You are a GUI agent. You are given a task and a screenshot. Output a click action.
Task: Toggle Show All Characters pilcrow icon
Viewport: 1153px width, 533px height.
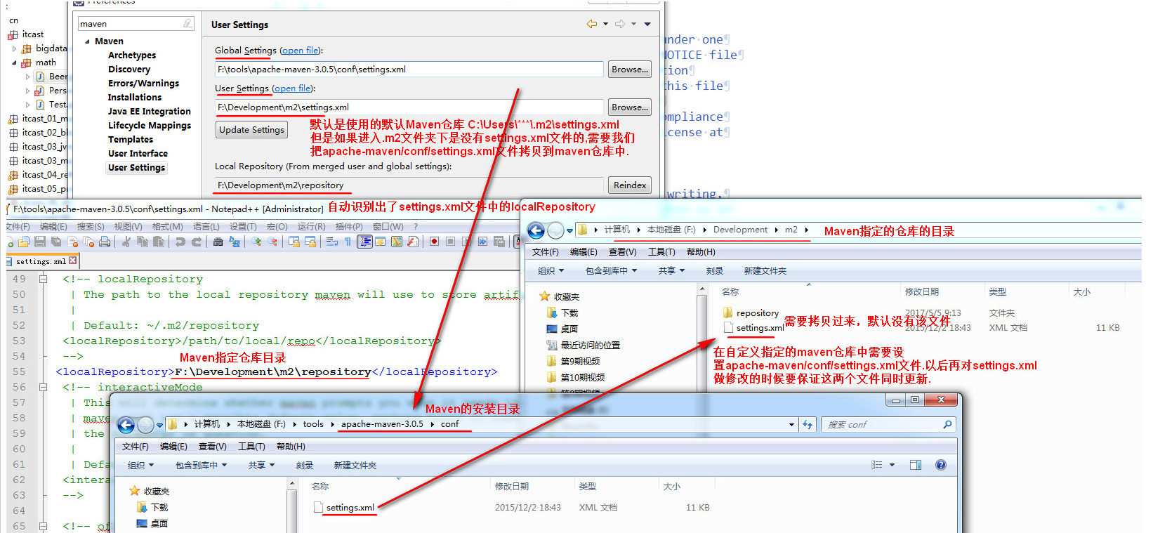point(348,242)
